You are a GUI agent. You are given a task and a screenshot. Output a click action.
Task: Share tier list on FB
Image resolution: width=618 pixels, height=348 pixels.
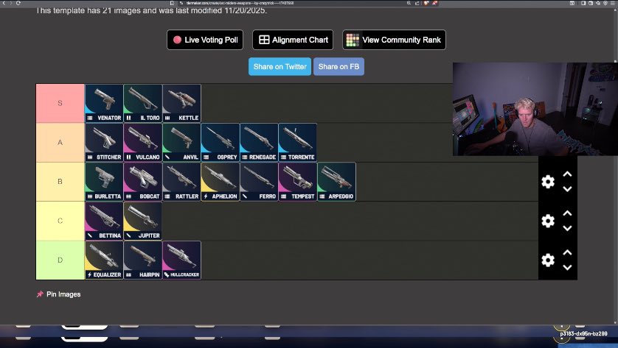point(338,66)
